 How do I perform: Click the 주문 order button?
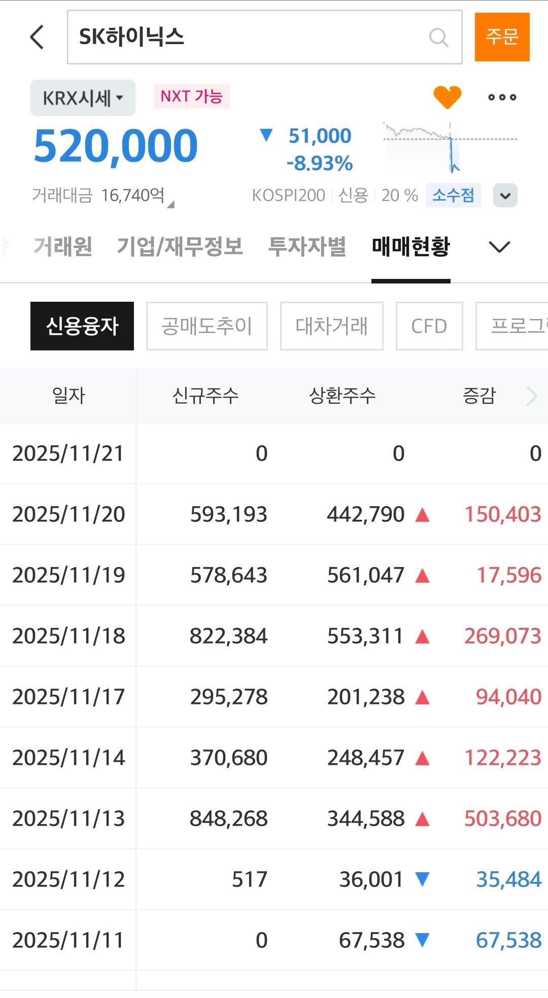click(502, 37)
